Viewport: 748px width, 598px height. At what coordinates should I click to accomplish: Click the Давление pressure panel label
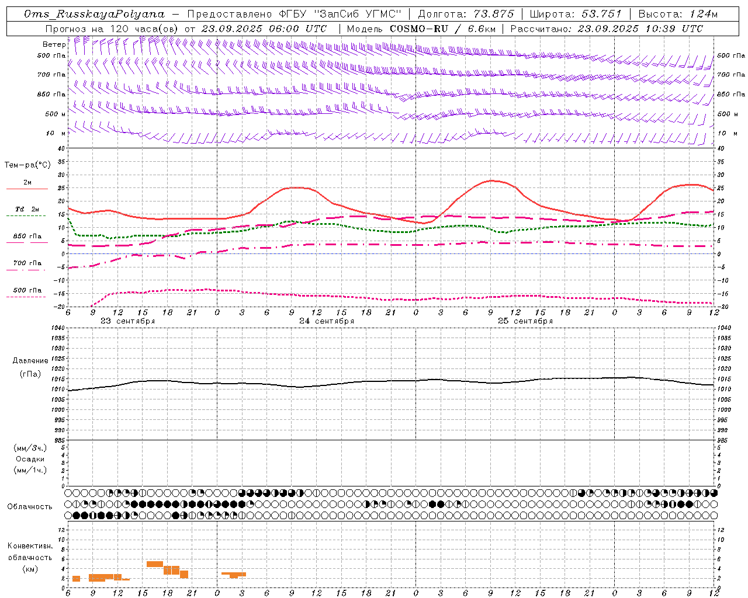point(30,361)
